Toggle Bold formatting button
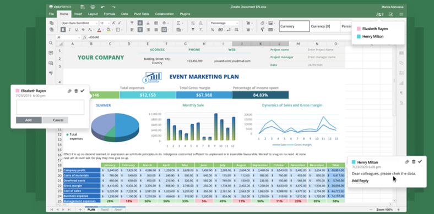 [x=63, y=30]
